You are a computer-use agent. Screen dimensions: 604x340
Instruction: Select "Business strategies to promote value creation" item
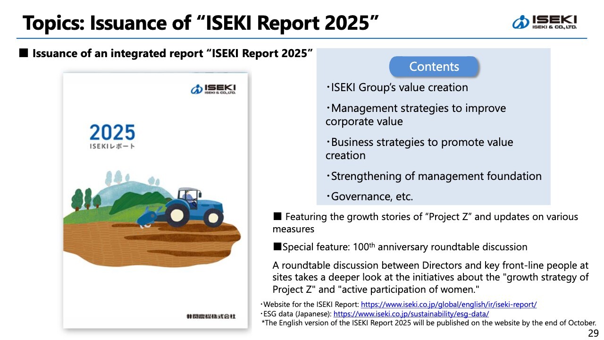(x=419, y=149)
